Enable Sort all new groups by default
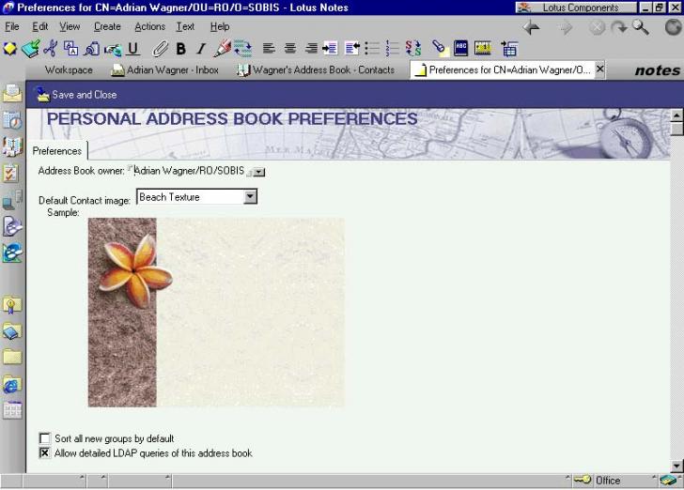The image size is (684, 490). 44,438
